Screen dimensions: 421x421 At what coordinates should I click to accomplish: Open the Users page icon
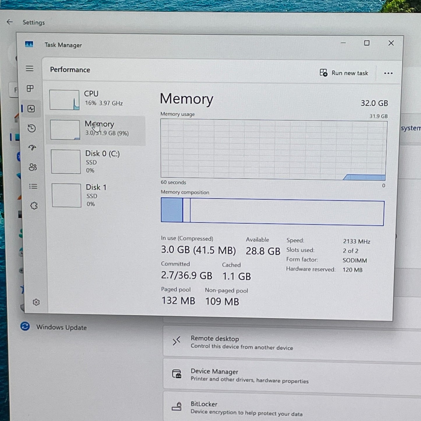pos(33,167)
